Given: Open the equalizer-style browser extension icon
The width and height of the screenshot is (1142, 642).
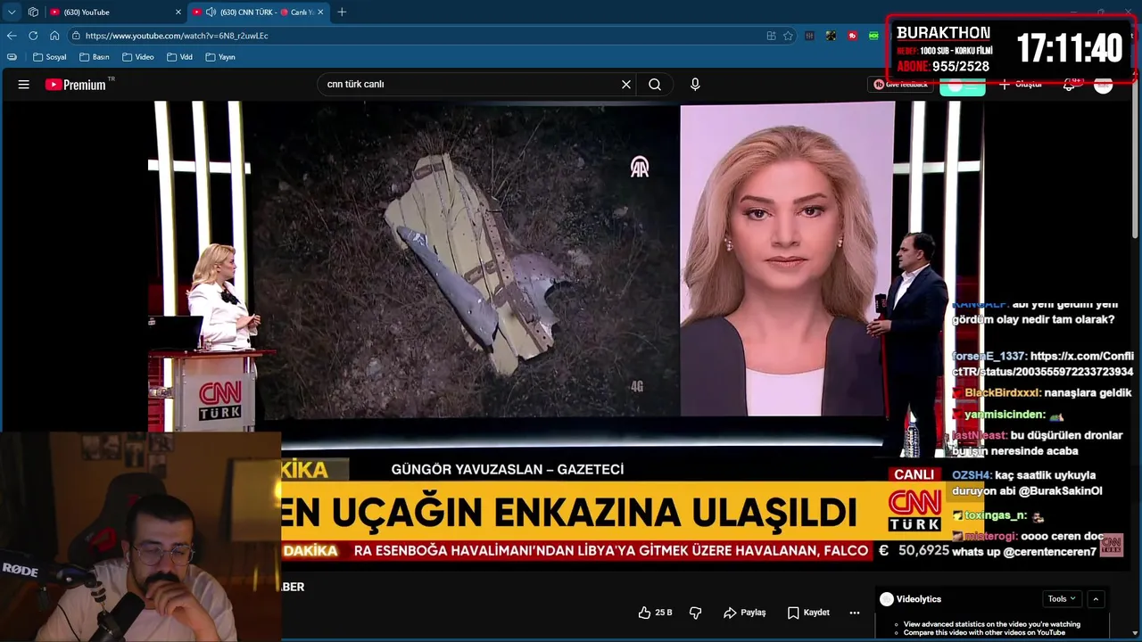Looking at the screenshot, I should pos(809,36).
